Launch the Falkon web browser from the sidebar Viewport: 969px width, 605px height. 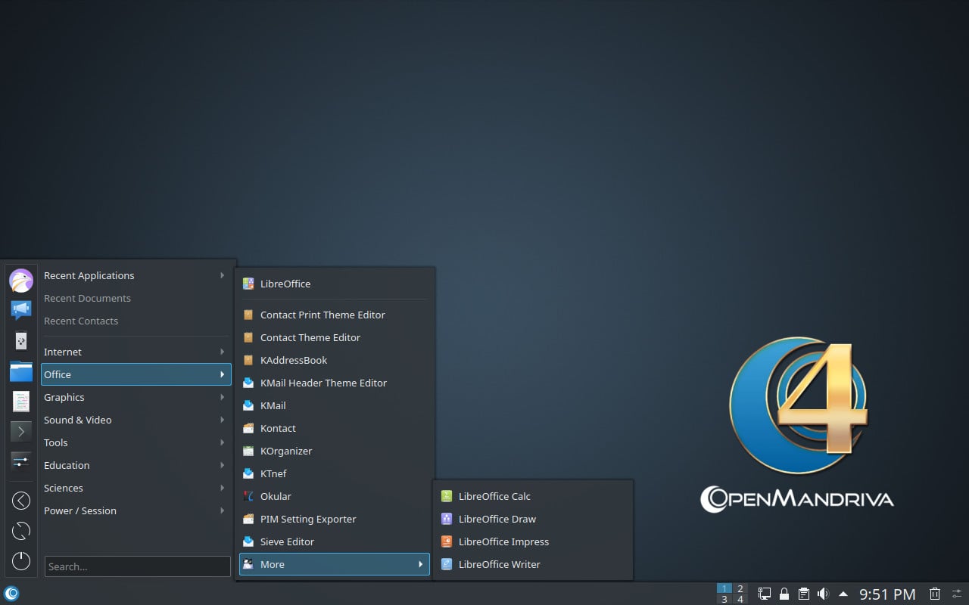20,280
